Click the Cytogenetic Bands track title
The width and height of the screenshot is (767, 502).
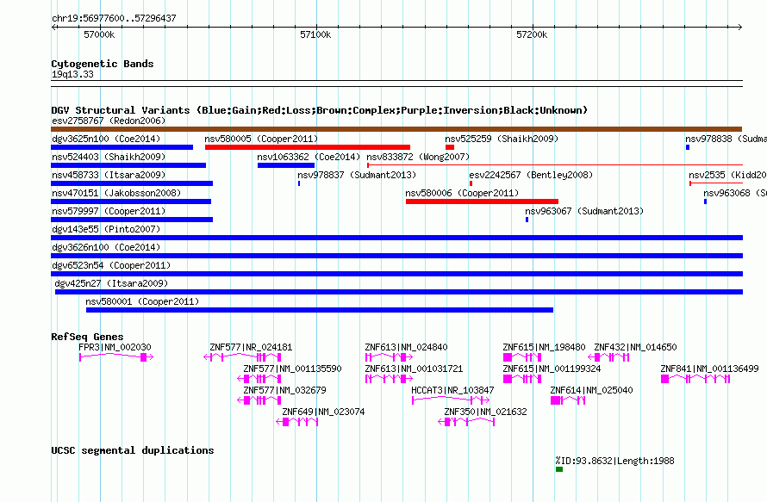tap(103, 64)
